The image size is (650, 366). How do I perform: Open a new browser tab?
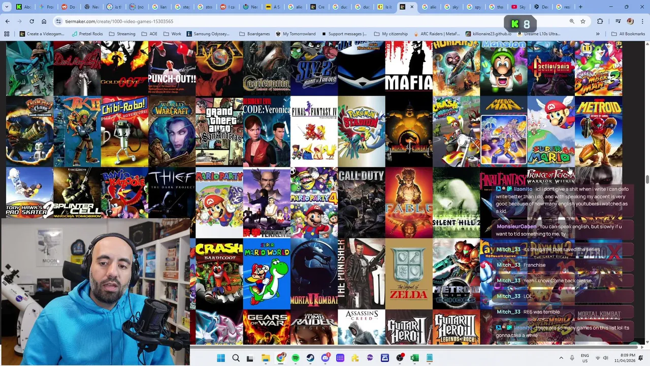click(580, 7)
